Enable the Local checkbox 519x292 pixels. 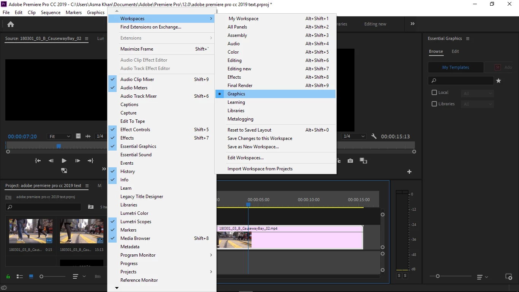[434, 92]
